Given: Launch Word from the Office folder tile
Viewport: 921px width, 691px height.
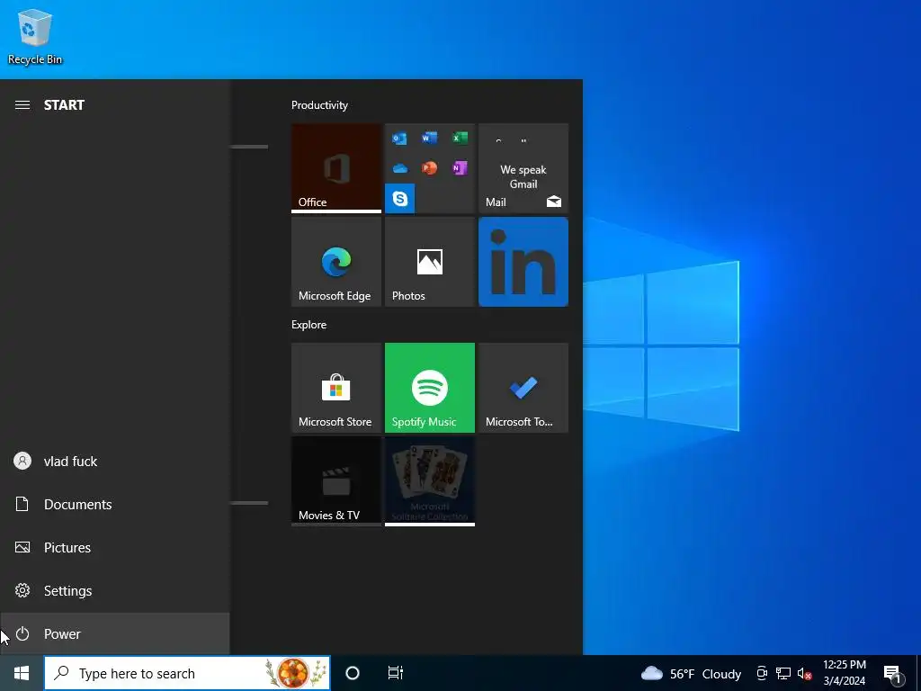Looking at the screenshot, I should point(429,139).
